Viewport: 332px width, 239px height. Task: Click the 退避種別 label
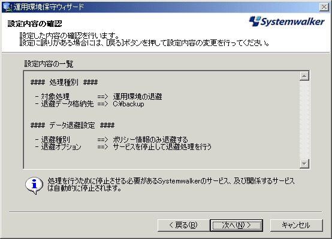55,140
